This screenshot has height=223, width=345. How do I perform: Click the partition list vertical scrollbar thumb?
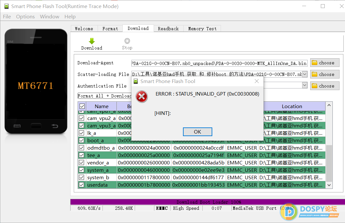tap(329, 163)
